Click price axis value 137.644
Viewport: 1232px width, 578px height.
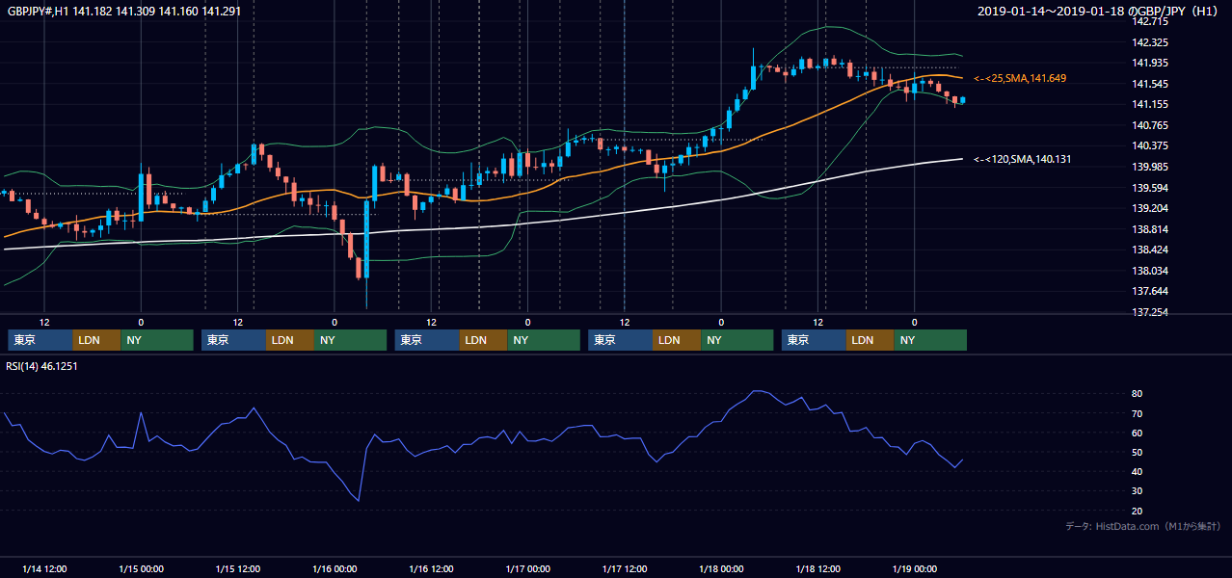point(1151,291)
